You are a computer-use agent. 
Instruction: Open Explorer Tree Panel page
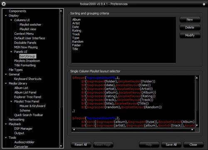pos(27,97)
